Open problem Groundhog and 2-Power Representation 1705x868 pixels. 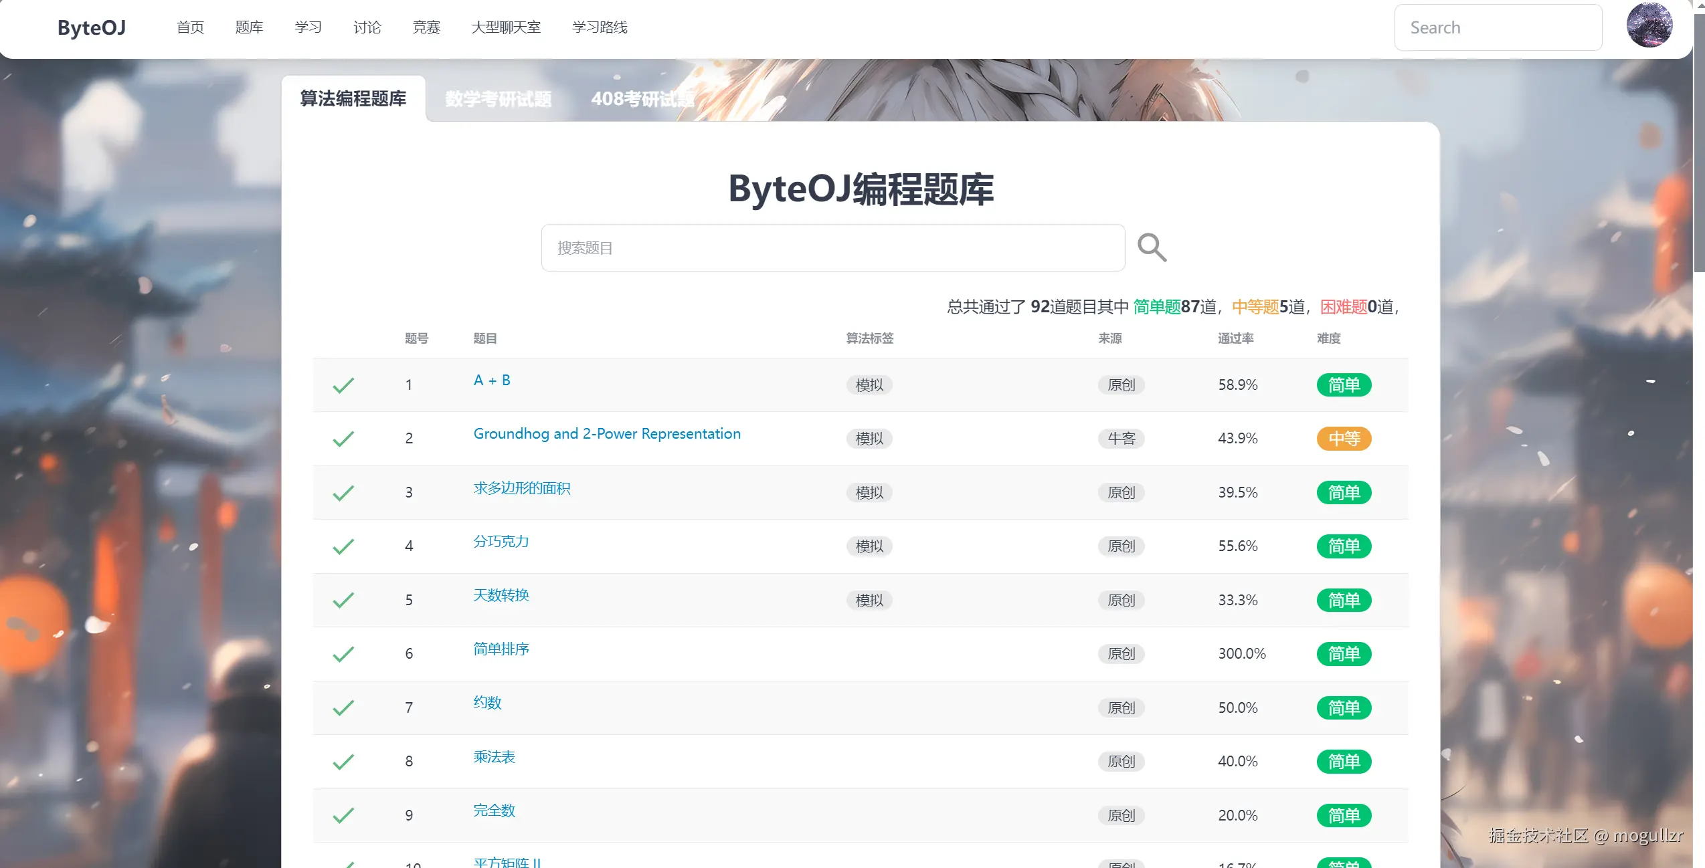pyautogui.click(x=607, y=433)
